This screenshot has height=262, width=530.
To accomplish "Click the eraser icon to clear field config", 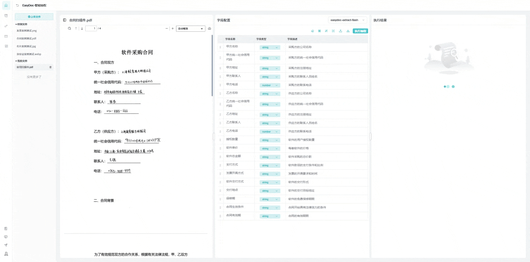I will tap(313, 31).
